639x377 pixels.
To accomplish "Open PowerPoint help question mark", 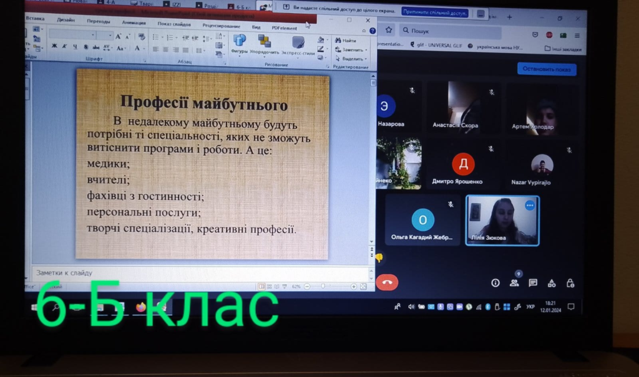I will click(x=373, y=31).
